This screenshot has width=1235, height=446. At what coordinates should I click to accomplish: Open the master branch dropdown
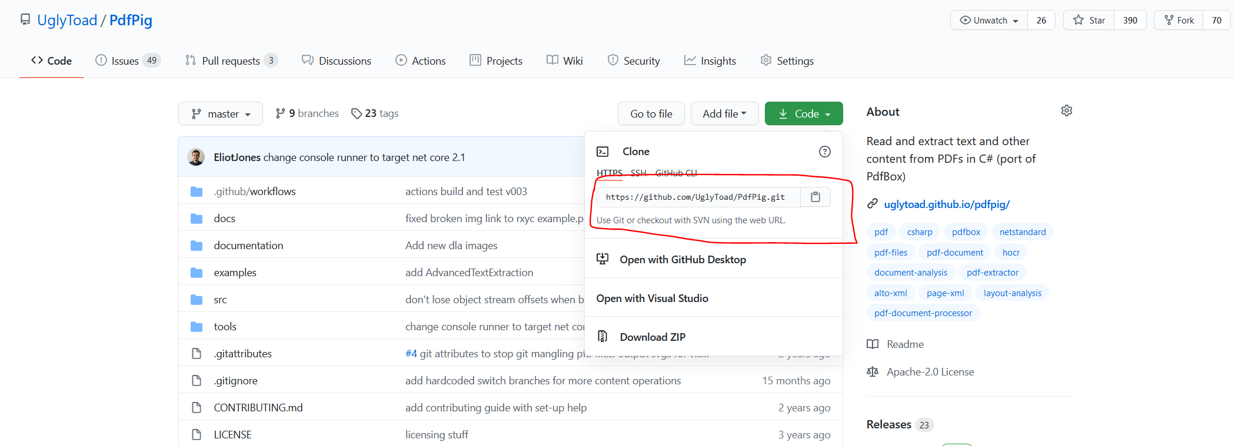[221, 113]
